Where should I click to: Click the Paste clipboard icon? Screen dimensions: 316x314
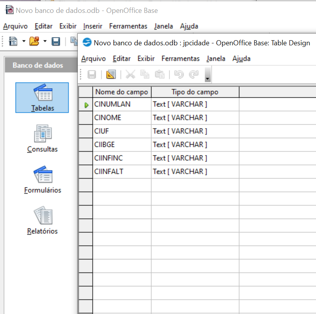point(159,74)
